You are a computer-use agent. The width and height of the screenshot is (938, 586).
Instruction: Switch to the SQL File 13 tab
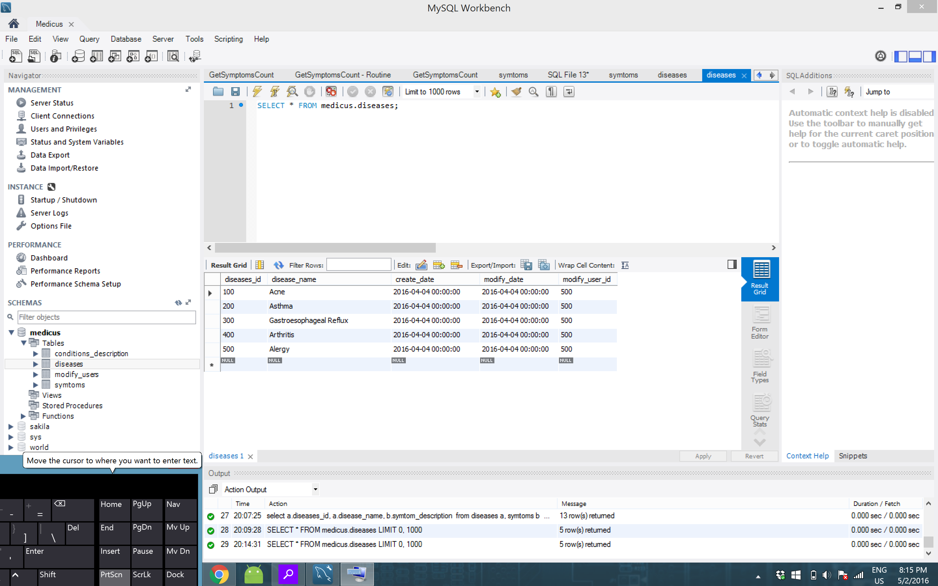coord(568,75)
